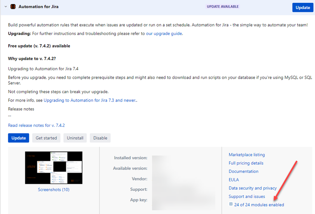Viewport: 315px width, 214px height.
Task: Open the app screenshots thumbnail
Action: tap(54, 168)
